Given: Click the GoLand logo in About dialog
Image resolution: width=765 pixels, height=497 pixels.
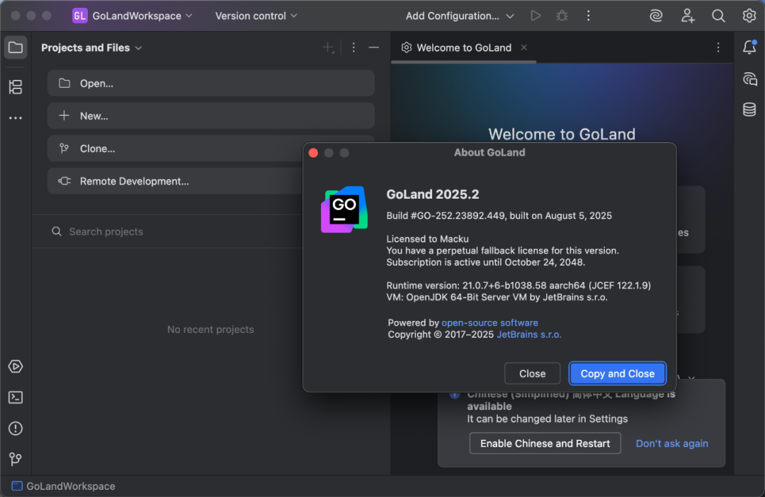Looking at the screenshot, I should point(344,209).
